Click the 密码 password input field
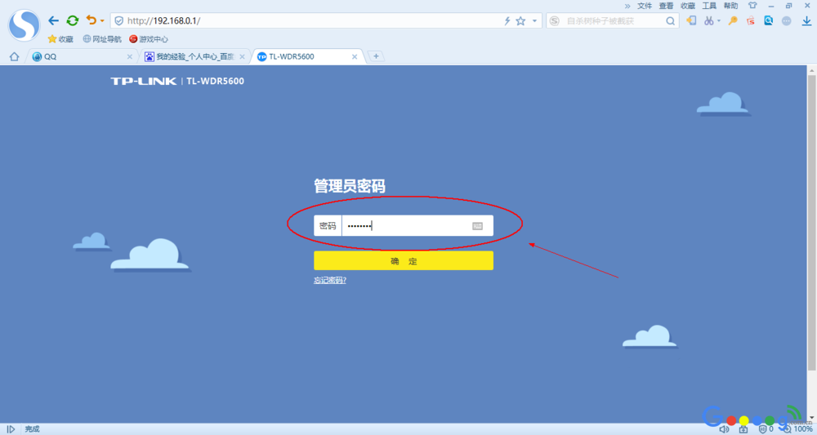 [417, 226]
